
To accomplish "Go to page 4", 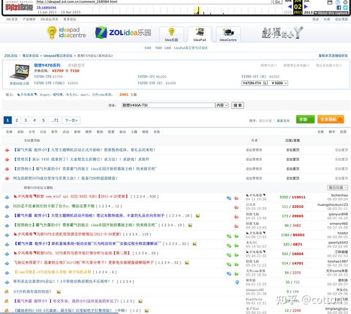I will click(35, 120).
